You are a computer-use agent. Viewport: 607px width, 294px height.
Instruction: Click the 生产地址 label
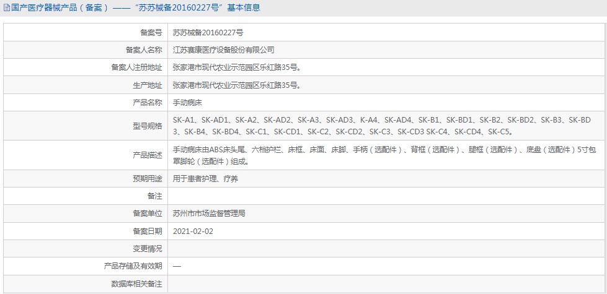[x=147, y=85]
